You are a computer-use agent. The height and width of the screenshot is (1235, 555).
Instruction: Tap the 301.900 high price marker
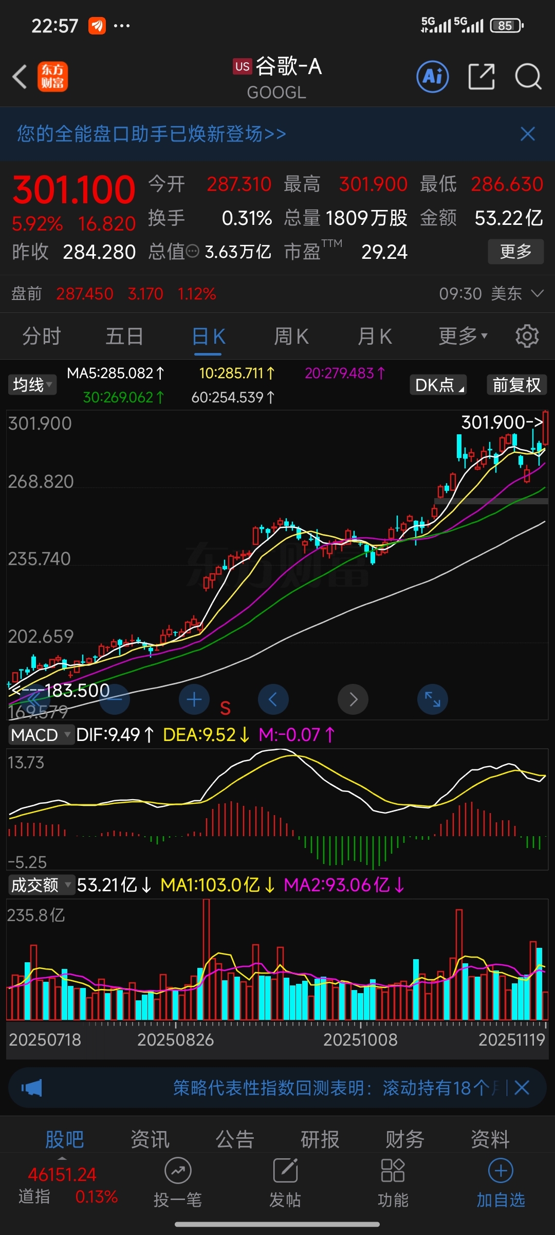tap(502, 422)
